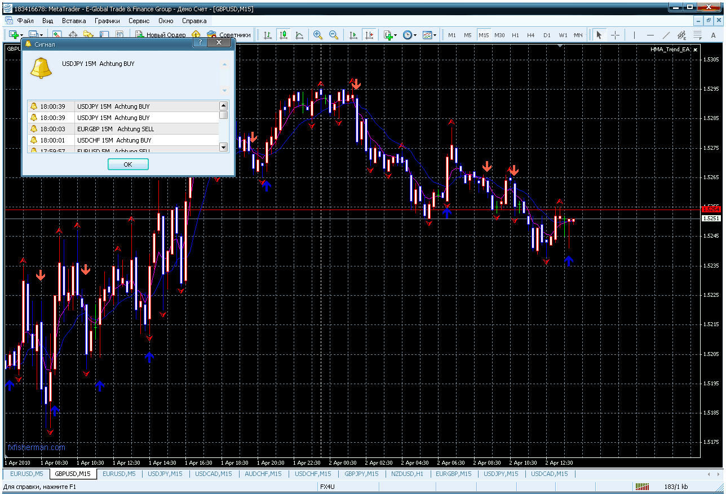Viewport: 726px width, 494px height.
Task: Switch chart to bar chart mode
Action: [268, 35]
